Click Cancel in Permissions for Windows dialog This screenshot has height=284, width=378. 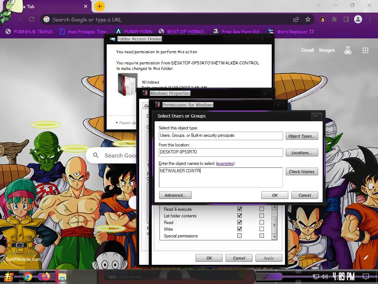239,258
